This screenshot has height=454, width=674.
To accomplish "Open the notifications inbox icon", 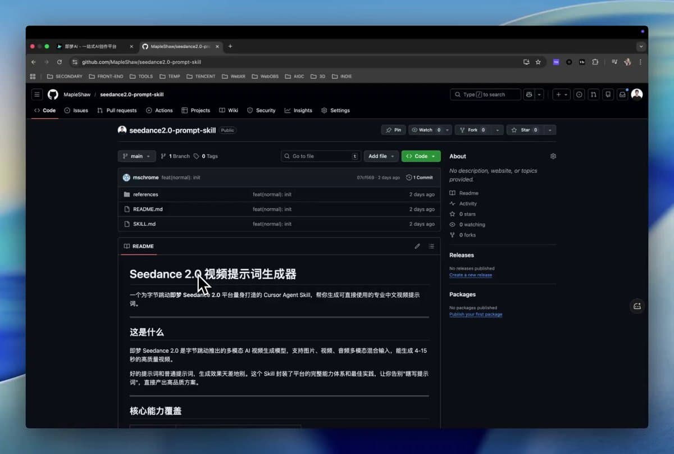I will (622, 94).
